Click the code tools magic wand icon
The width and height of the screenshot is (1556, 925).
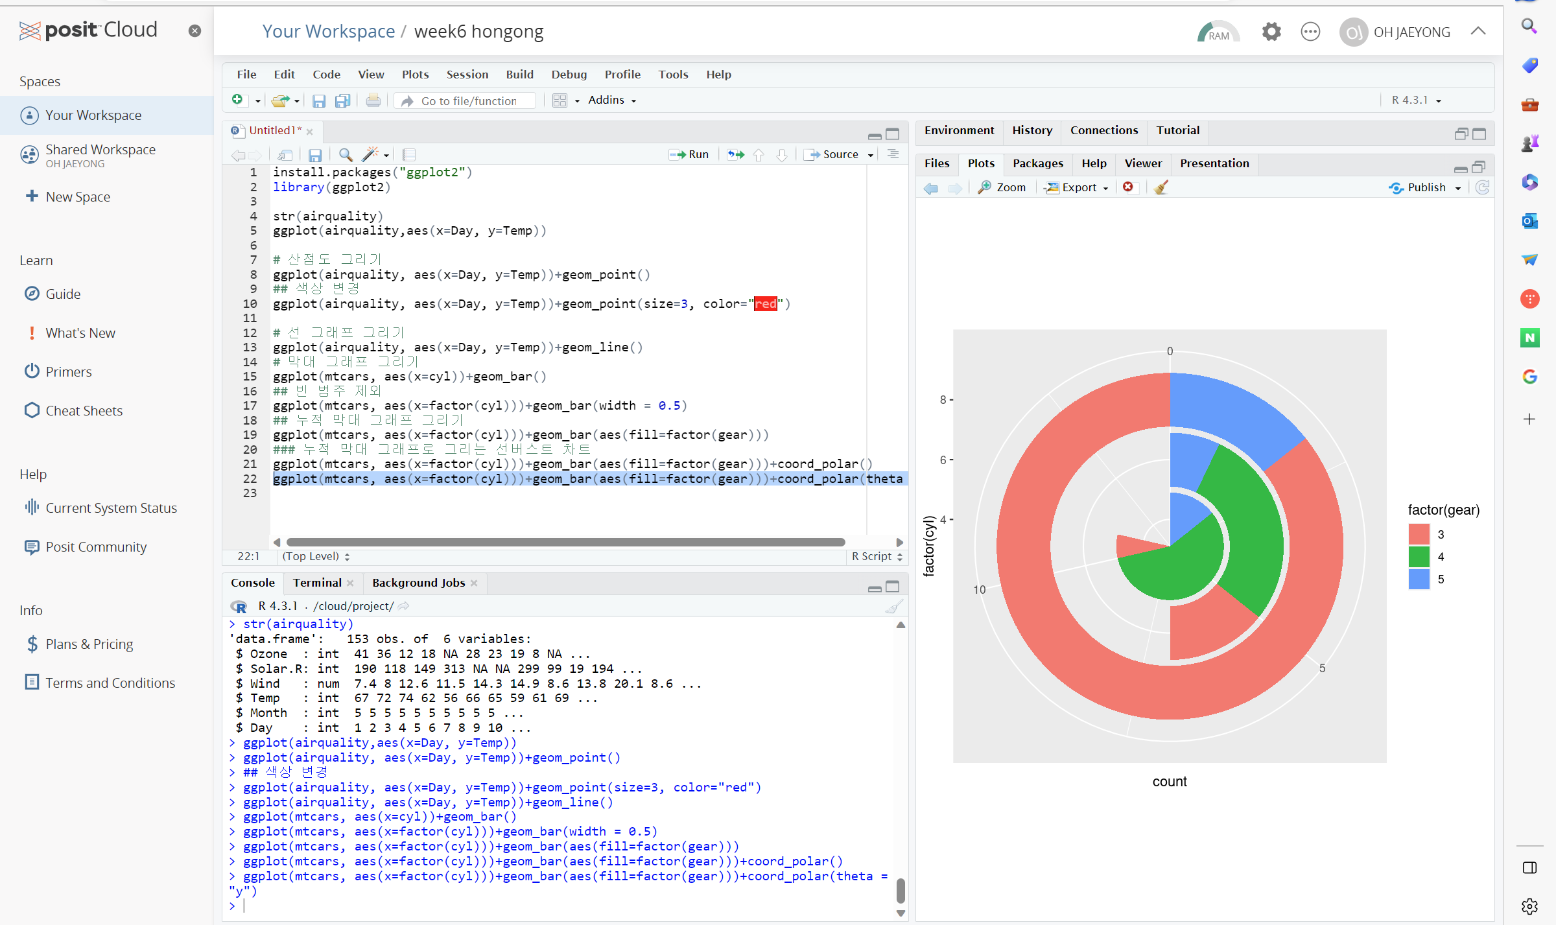370,155
